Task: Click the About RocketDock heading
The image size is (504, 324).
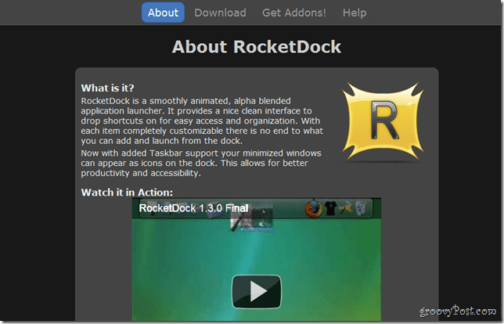Action: pyautogui.click(x=257, y=47)
